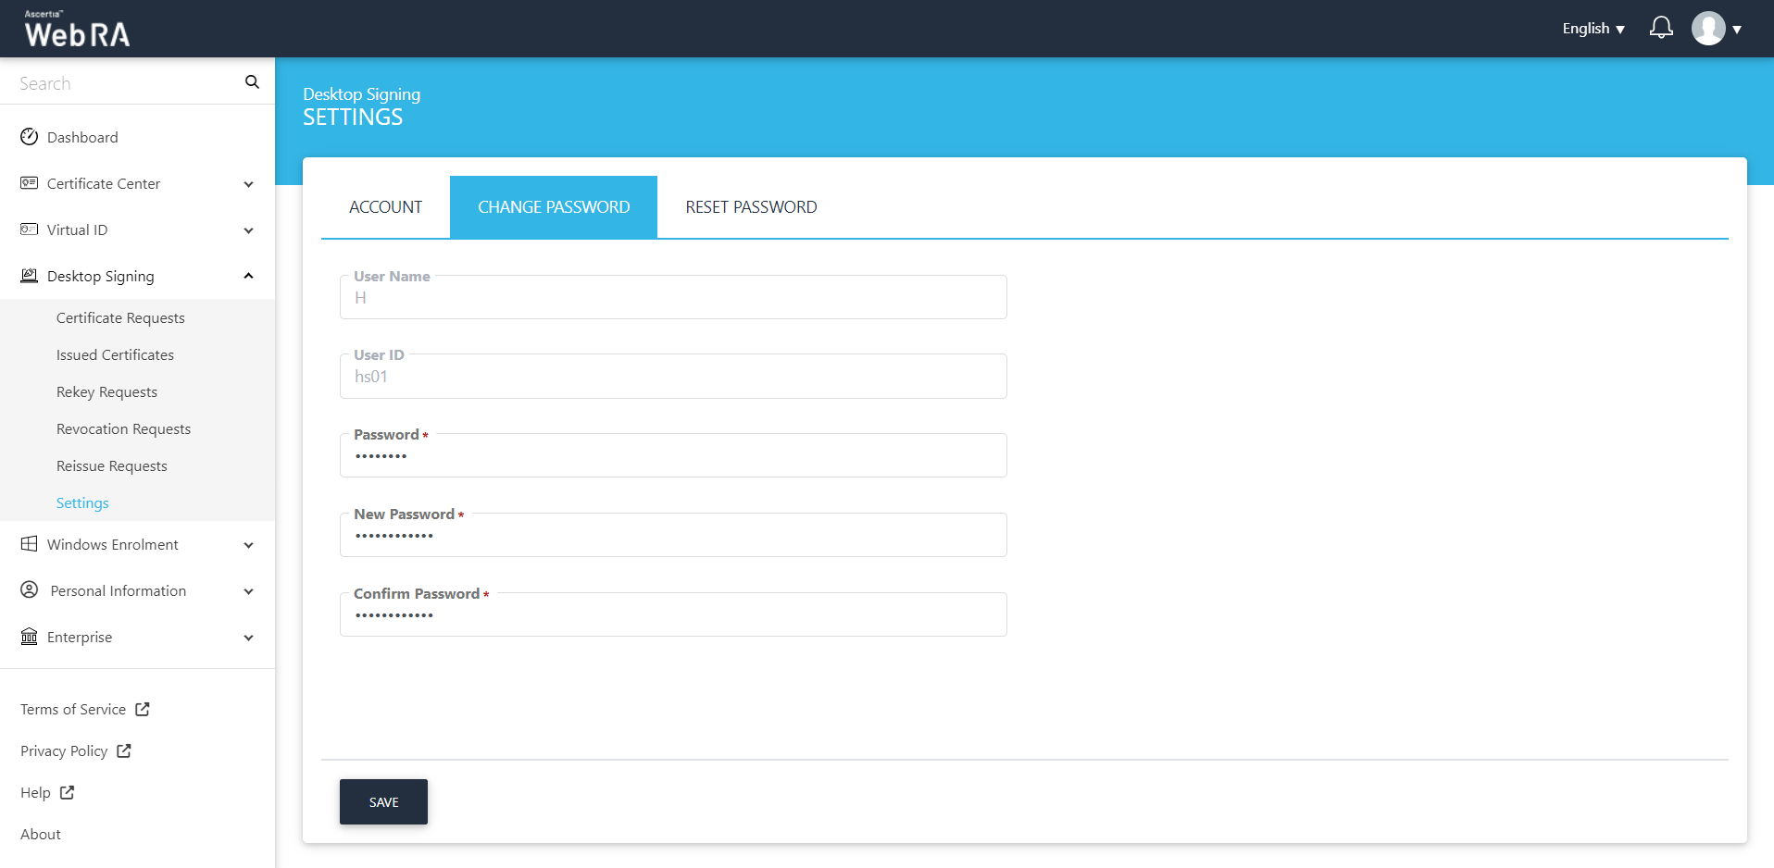
Task: Click the Save button
Action: (x=383, y=802)
